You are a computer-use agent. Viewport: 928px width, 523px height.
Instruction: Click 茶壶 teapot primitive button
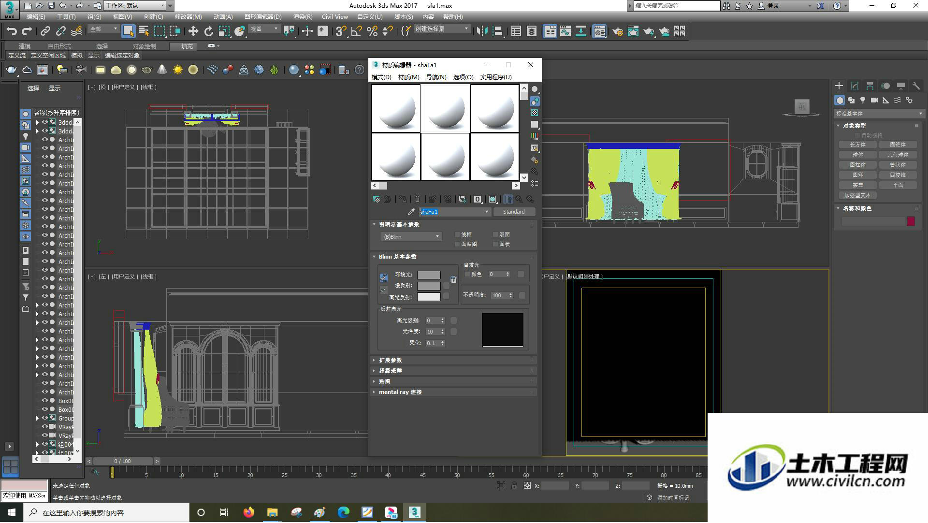click(858, 185)
